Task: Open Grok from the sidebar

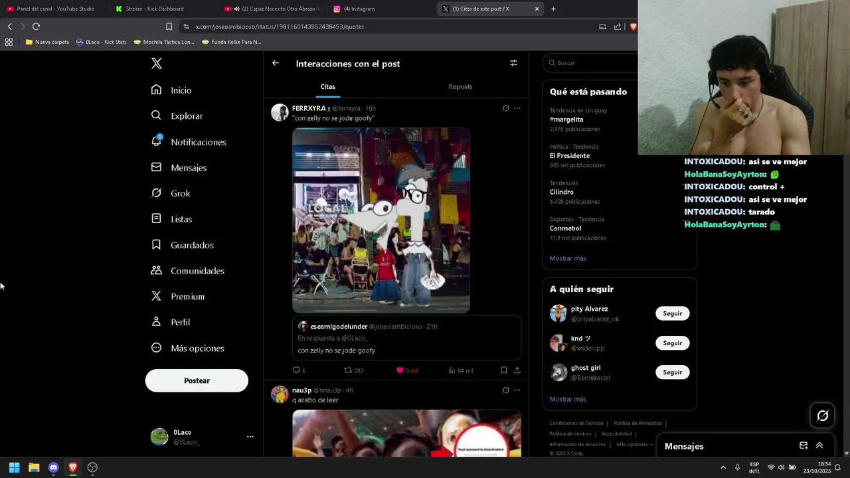Action: pyautogui.click(x=171, y=193)
